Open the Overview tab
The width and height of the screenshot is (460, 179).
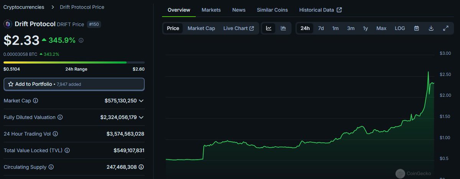tap(179, 10)
